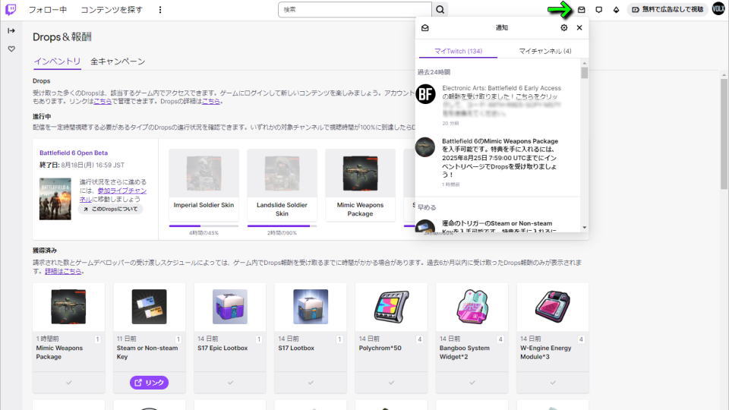This screenshot has height=410, width=729.
Task: Select the S17 Lootbox thumbnail
Action: [311, 307]
